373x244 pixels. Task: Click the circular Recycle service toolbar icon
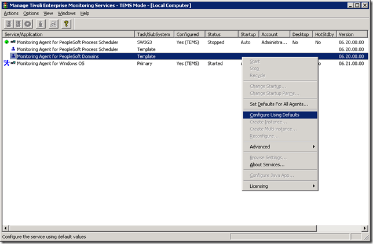(28, 24)
